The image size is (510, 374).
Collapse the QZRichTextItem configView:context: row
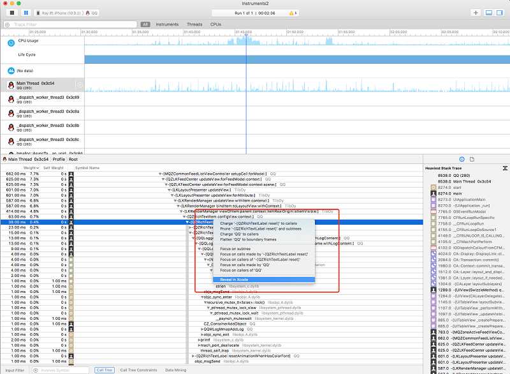(x=184, y=217)
